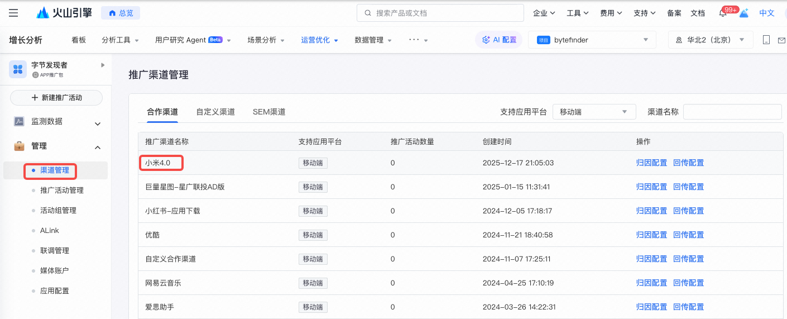Open 看板 in top navigation

(x=79, y=40)
